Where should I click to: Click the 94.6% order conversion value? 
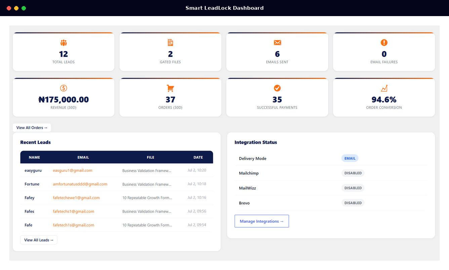384,100
